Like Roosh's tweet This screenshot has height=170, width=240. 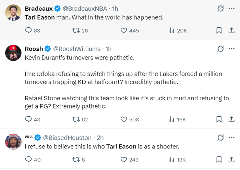click(124, 119)
